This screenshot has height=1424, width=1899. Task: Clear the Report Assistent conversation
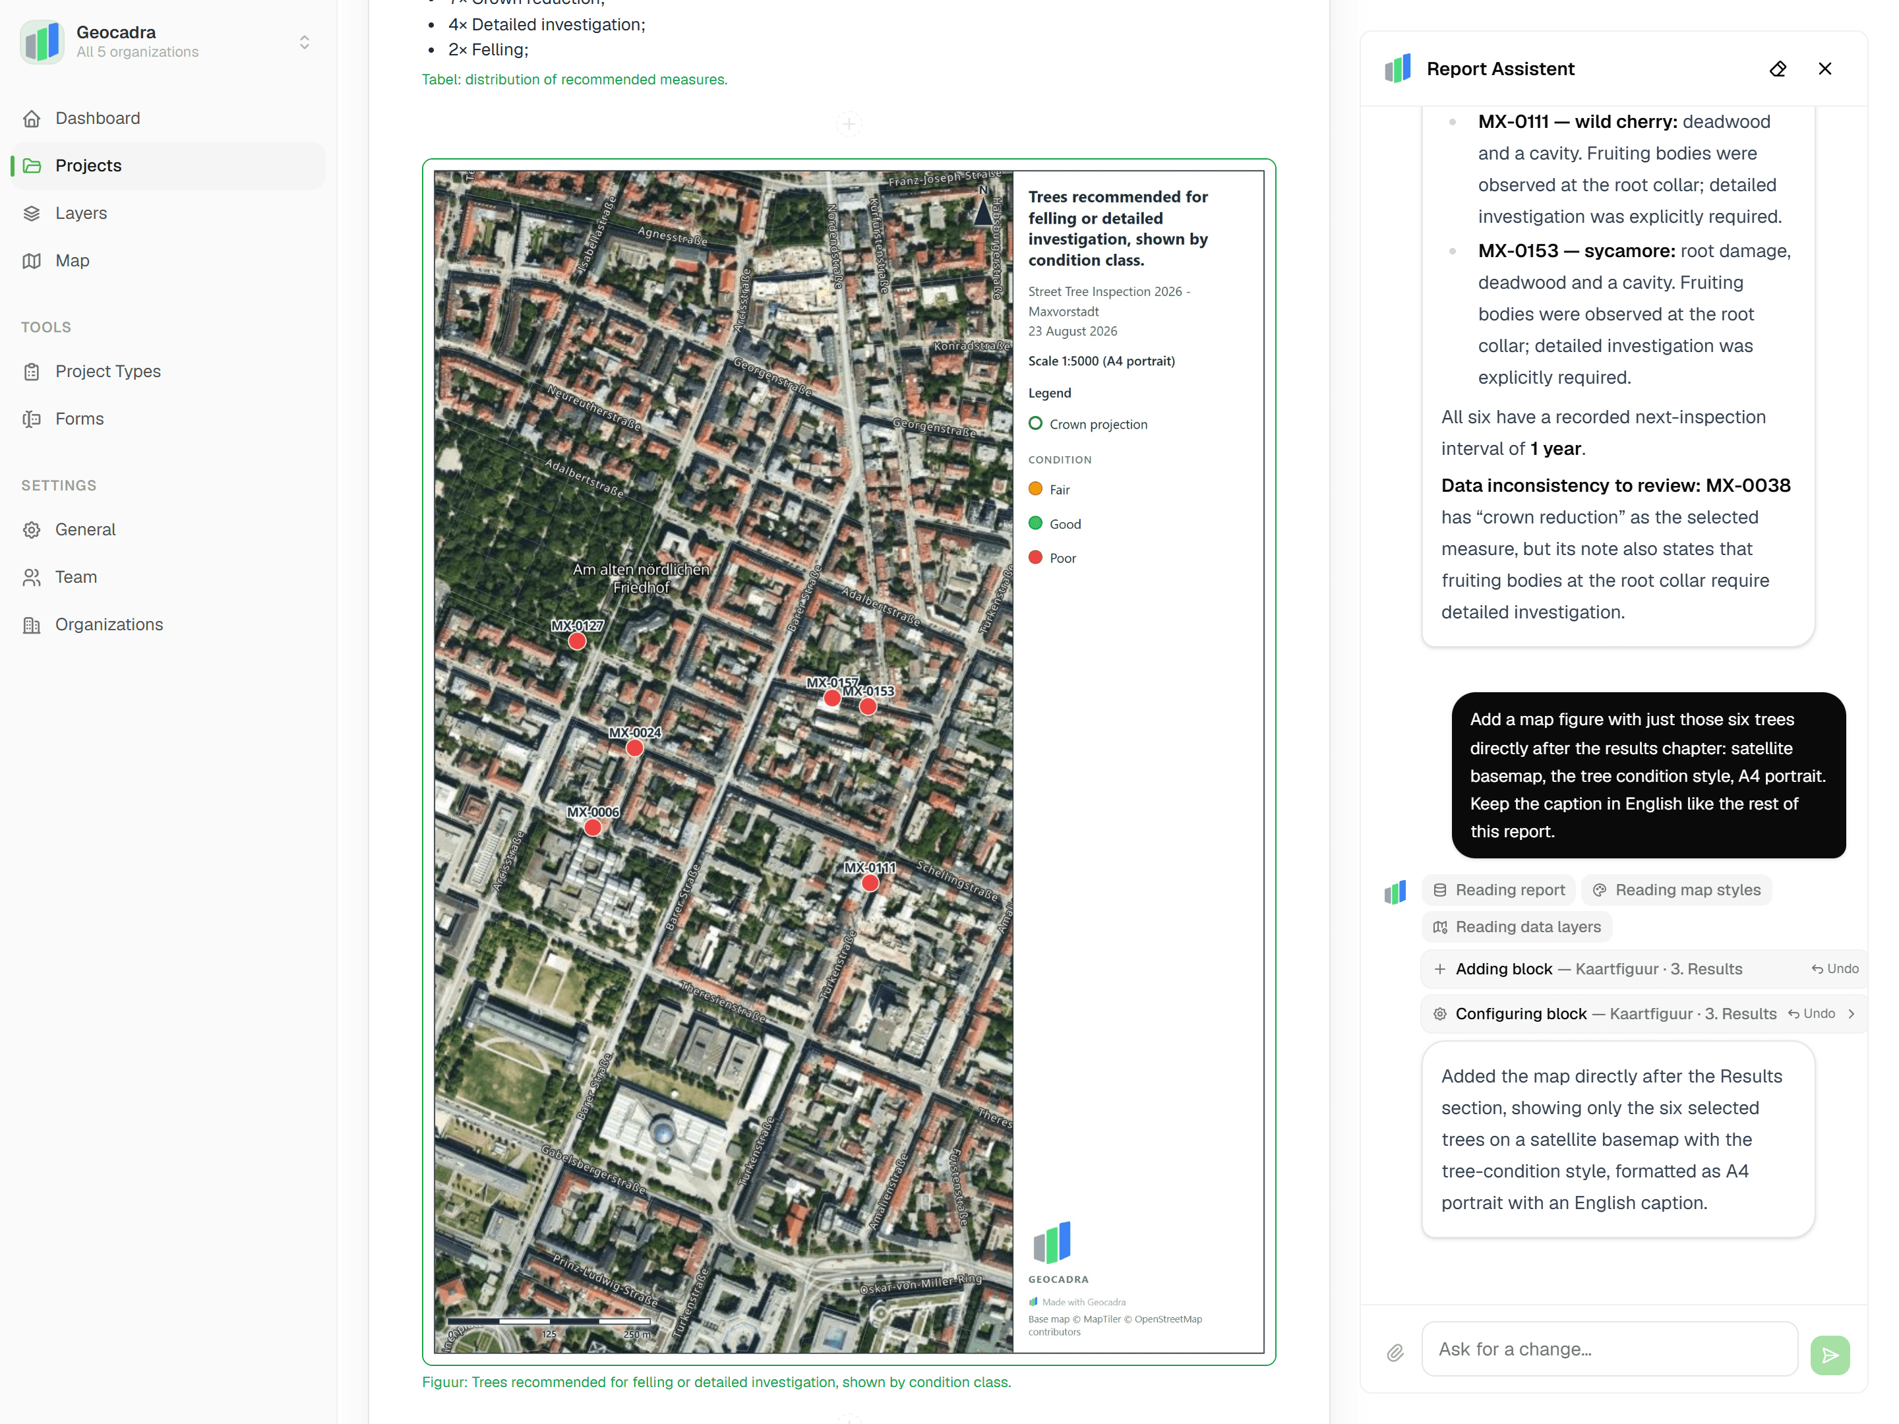coord(1778,69)
